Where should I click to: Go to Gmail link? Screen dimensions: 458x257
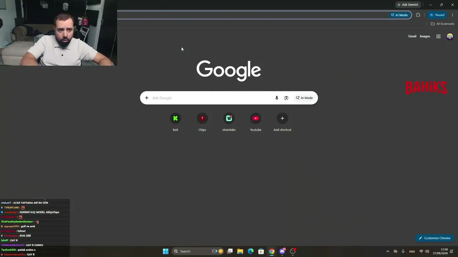412,36
